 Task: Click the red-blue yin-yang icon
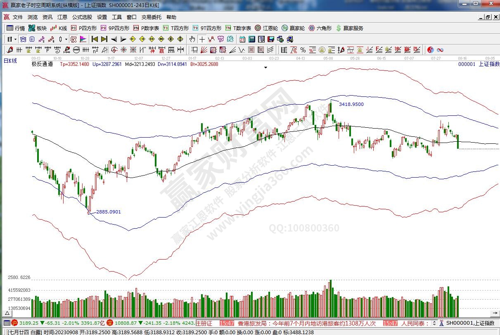tap(430, 50)
